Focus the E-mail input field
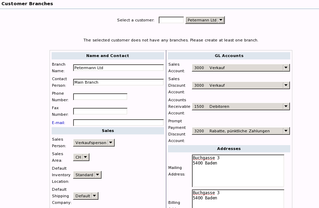319x208 pixels. tap(118, 123)
